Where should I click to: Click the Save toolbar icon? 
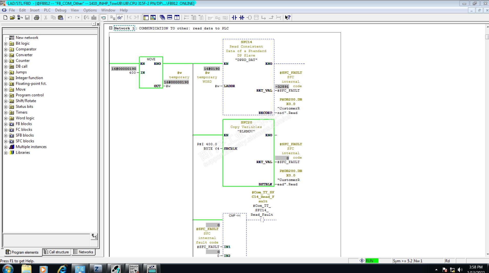27,18
